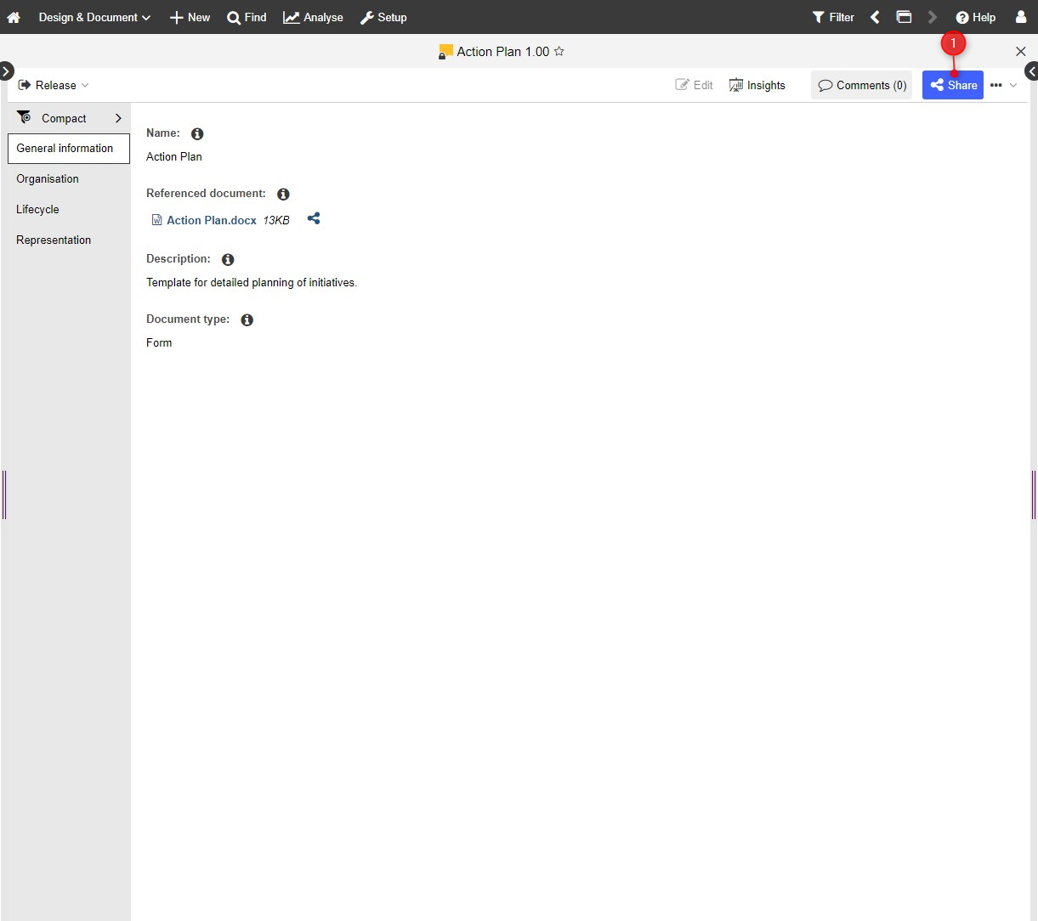Click the user profile icon

tap(1021, 17)
